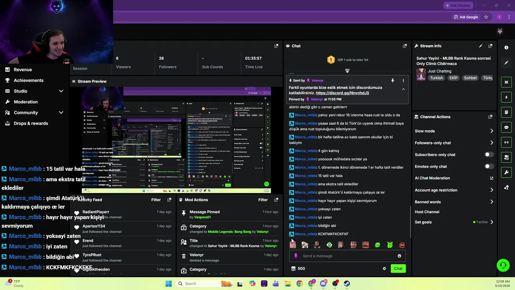Pop out the Chat panel
515x290 pixels.
click(404, 46)
